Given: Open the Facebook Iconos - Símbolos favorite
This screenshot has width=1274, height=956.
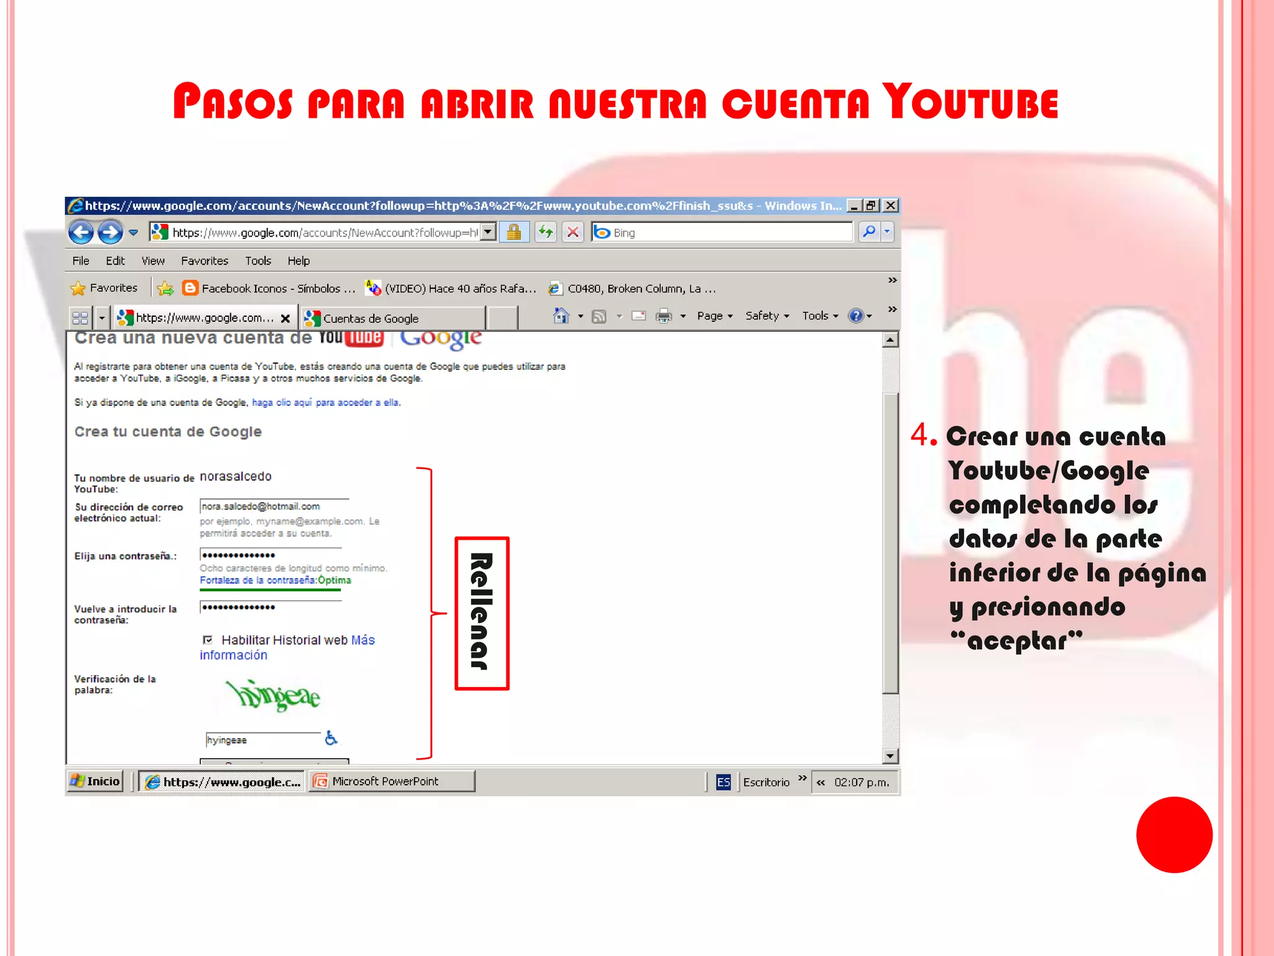Looking at the screenshot, I should (x=269, y=288).
